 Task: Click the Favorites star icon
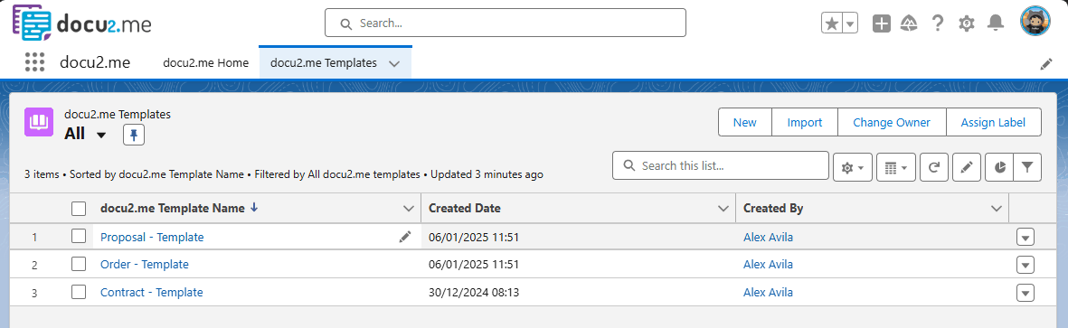[832, 23]
